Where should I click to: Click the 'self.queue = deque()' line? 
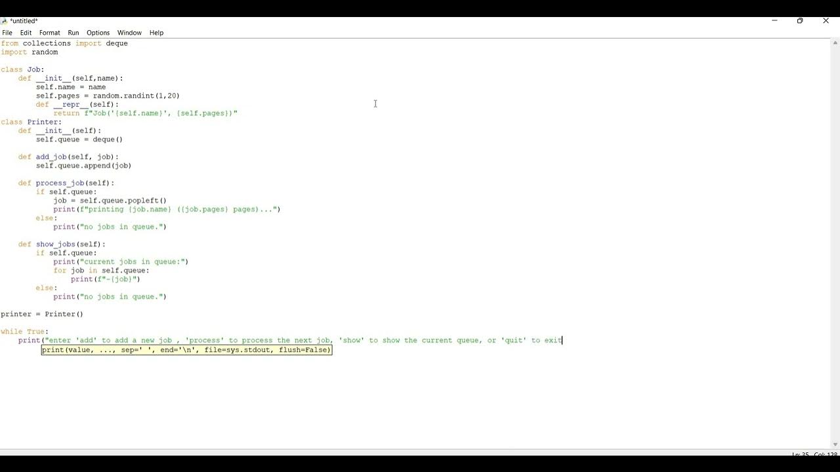79,140
